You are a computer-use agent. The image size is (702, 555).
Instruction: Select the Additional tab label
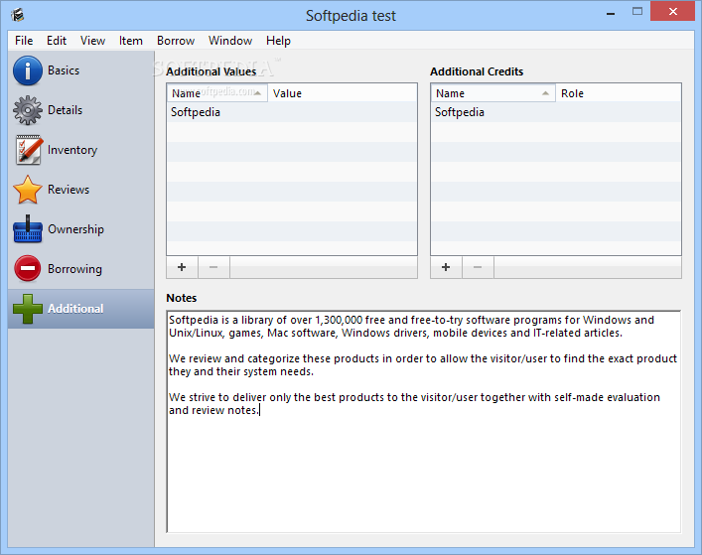[x=75, y=309]
